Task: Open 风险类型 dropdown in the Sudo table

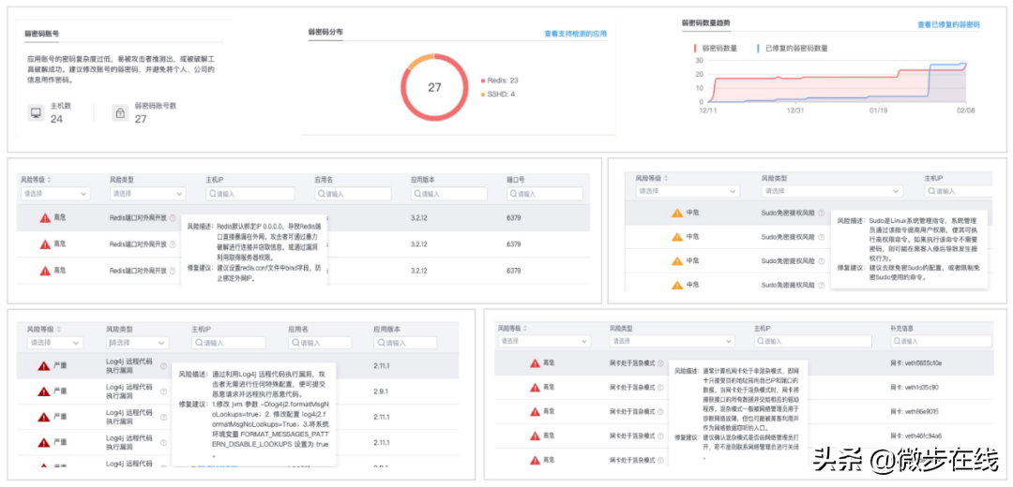Action: pos(802,191)
